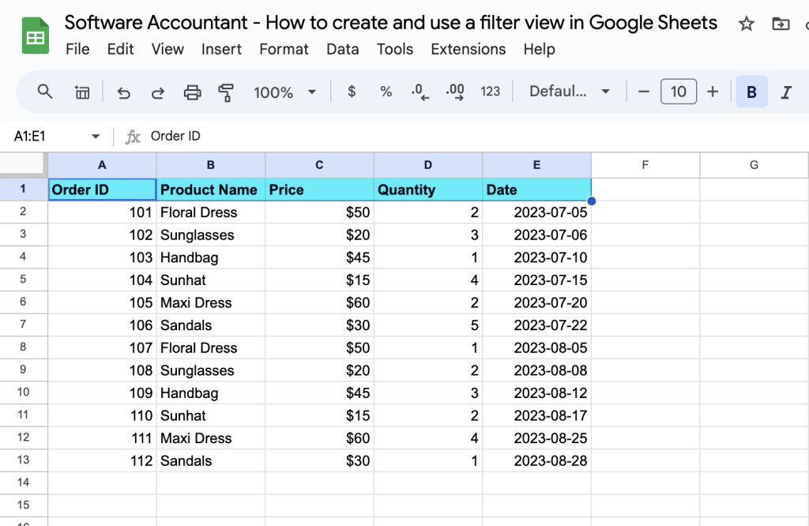The height and width of the screenshot is (526, 809).
Task: Open more number formats (123)
Action: tap(490, 92)
